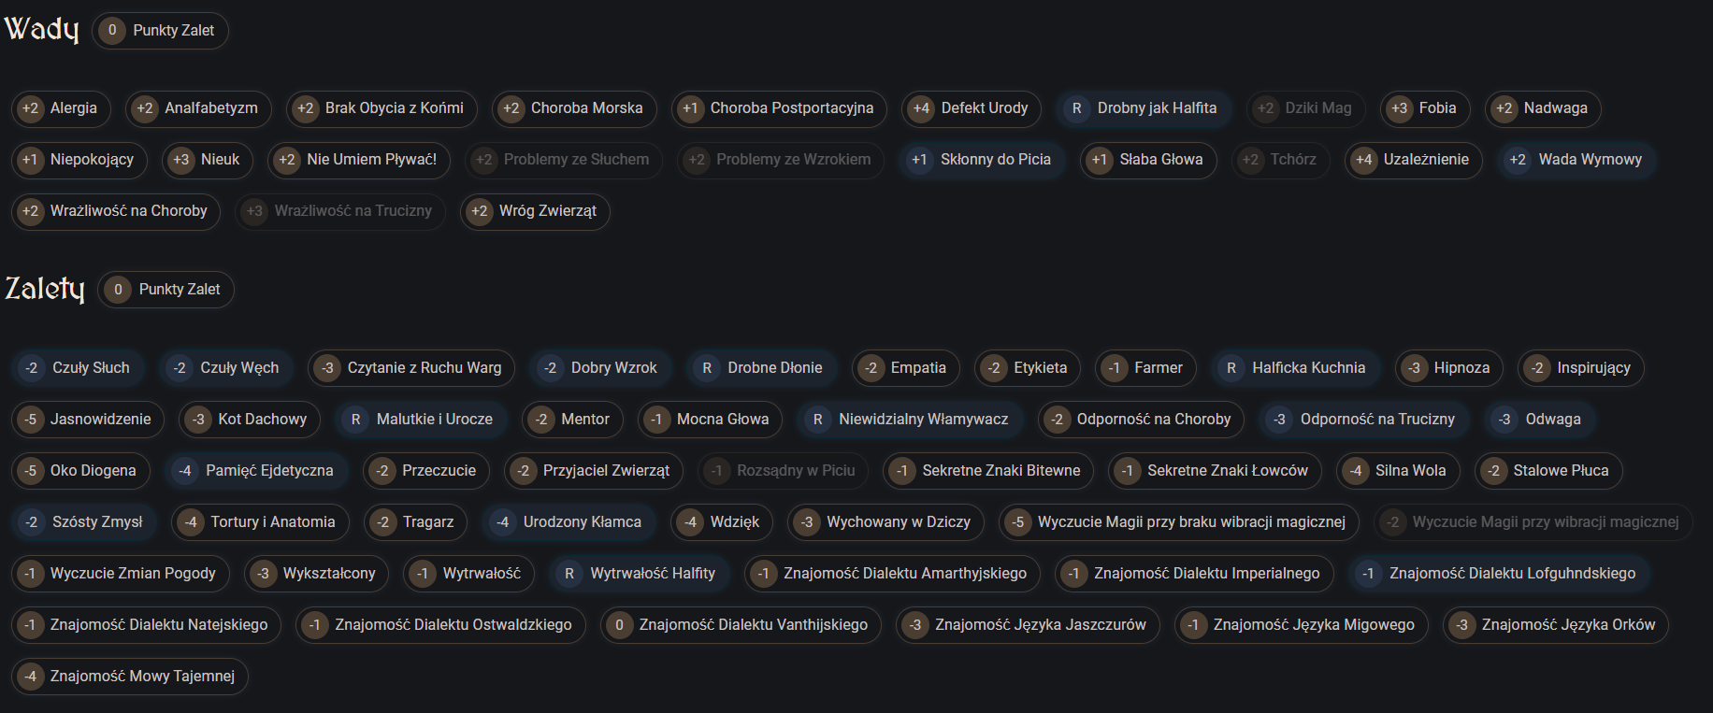Add the Silna Wola advantage
The height and width of the screenshot is (713, 1713).
point(1398,471)
